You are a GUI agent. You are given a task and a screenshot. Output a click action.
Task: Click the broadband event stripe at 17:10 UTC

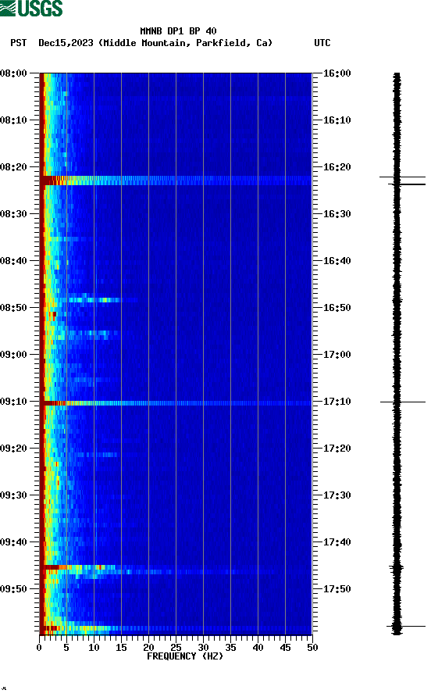176,403
